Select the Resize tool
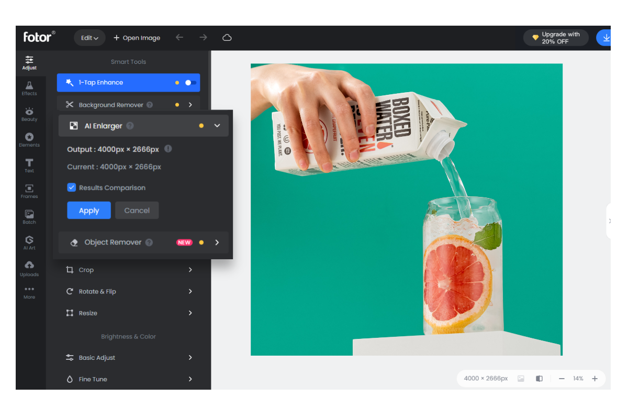 click(x=128, y=313)
